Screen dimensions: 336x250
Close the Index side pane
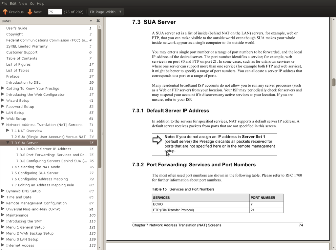tap(98, 21)
